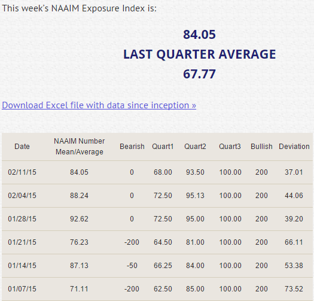
Task: Select the 02/11/15 date cell
Action: [x=22, y=172]
